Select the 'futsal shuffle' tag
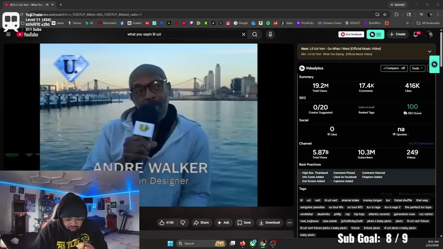The width and height of the screenshot is (443, 249). pos(403,200)
